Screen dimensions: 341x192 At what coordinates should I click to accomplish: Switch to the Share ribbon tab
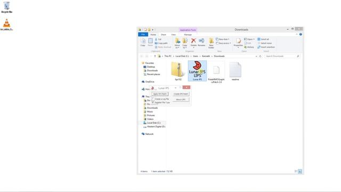pyautogui.click(x=164, y=35)
